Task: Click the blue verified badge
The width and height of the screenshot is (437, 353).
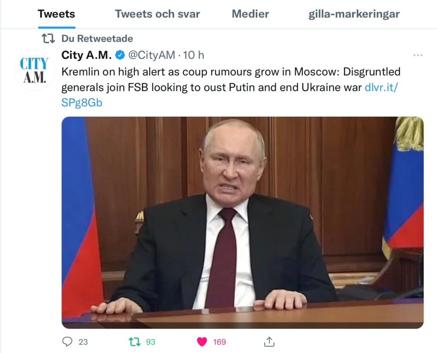Action: (120, 55)
